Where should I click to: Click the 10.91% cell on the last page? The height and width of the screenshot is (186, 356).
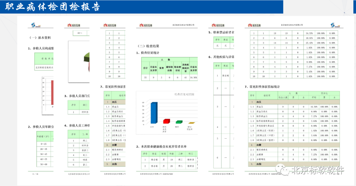[309, 38]
